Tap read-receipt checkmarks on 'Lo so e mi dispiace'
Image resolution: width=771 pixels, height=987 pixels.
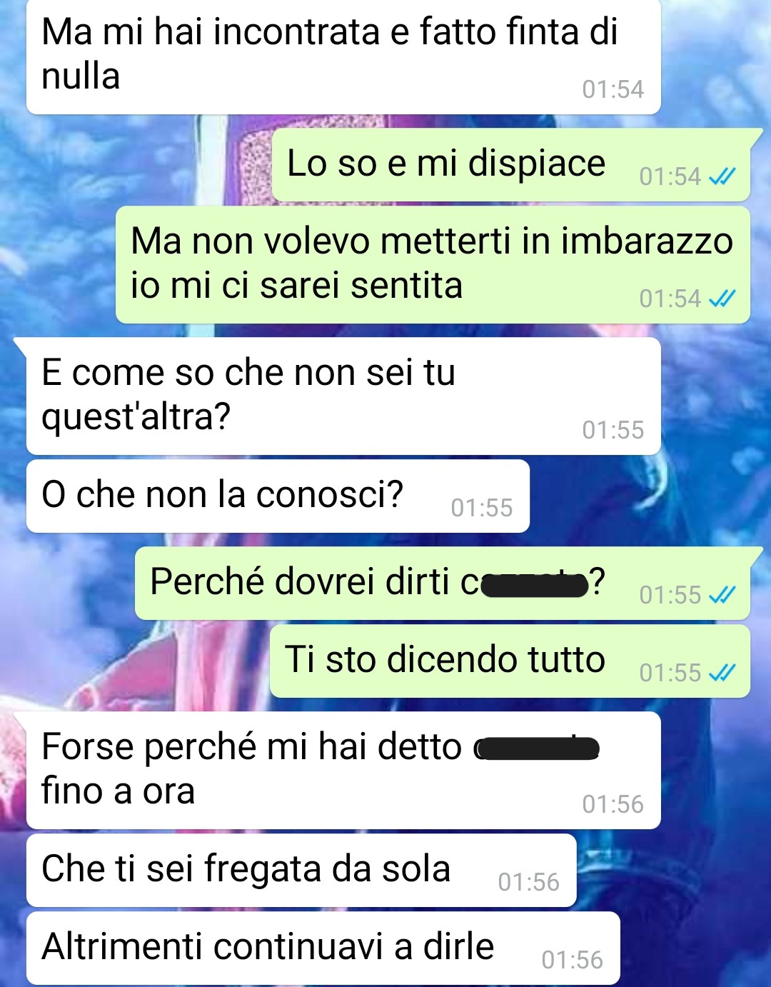(722, 176)
